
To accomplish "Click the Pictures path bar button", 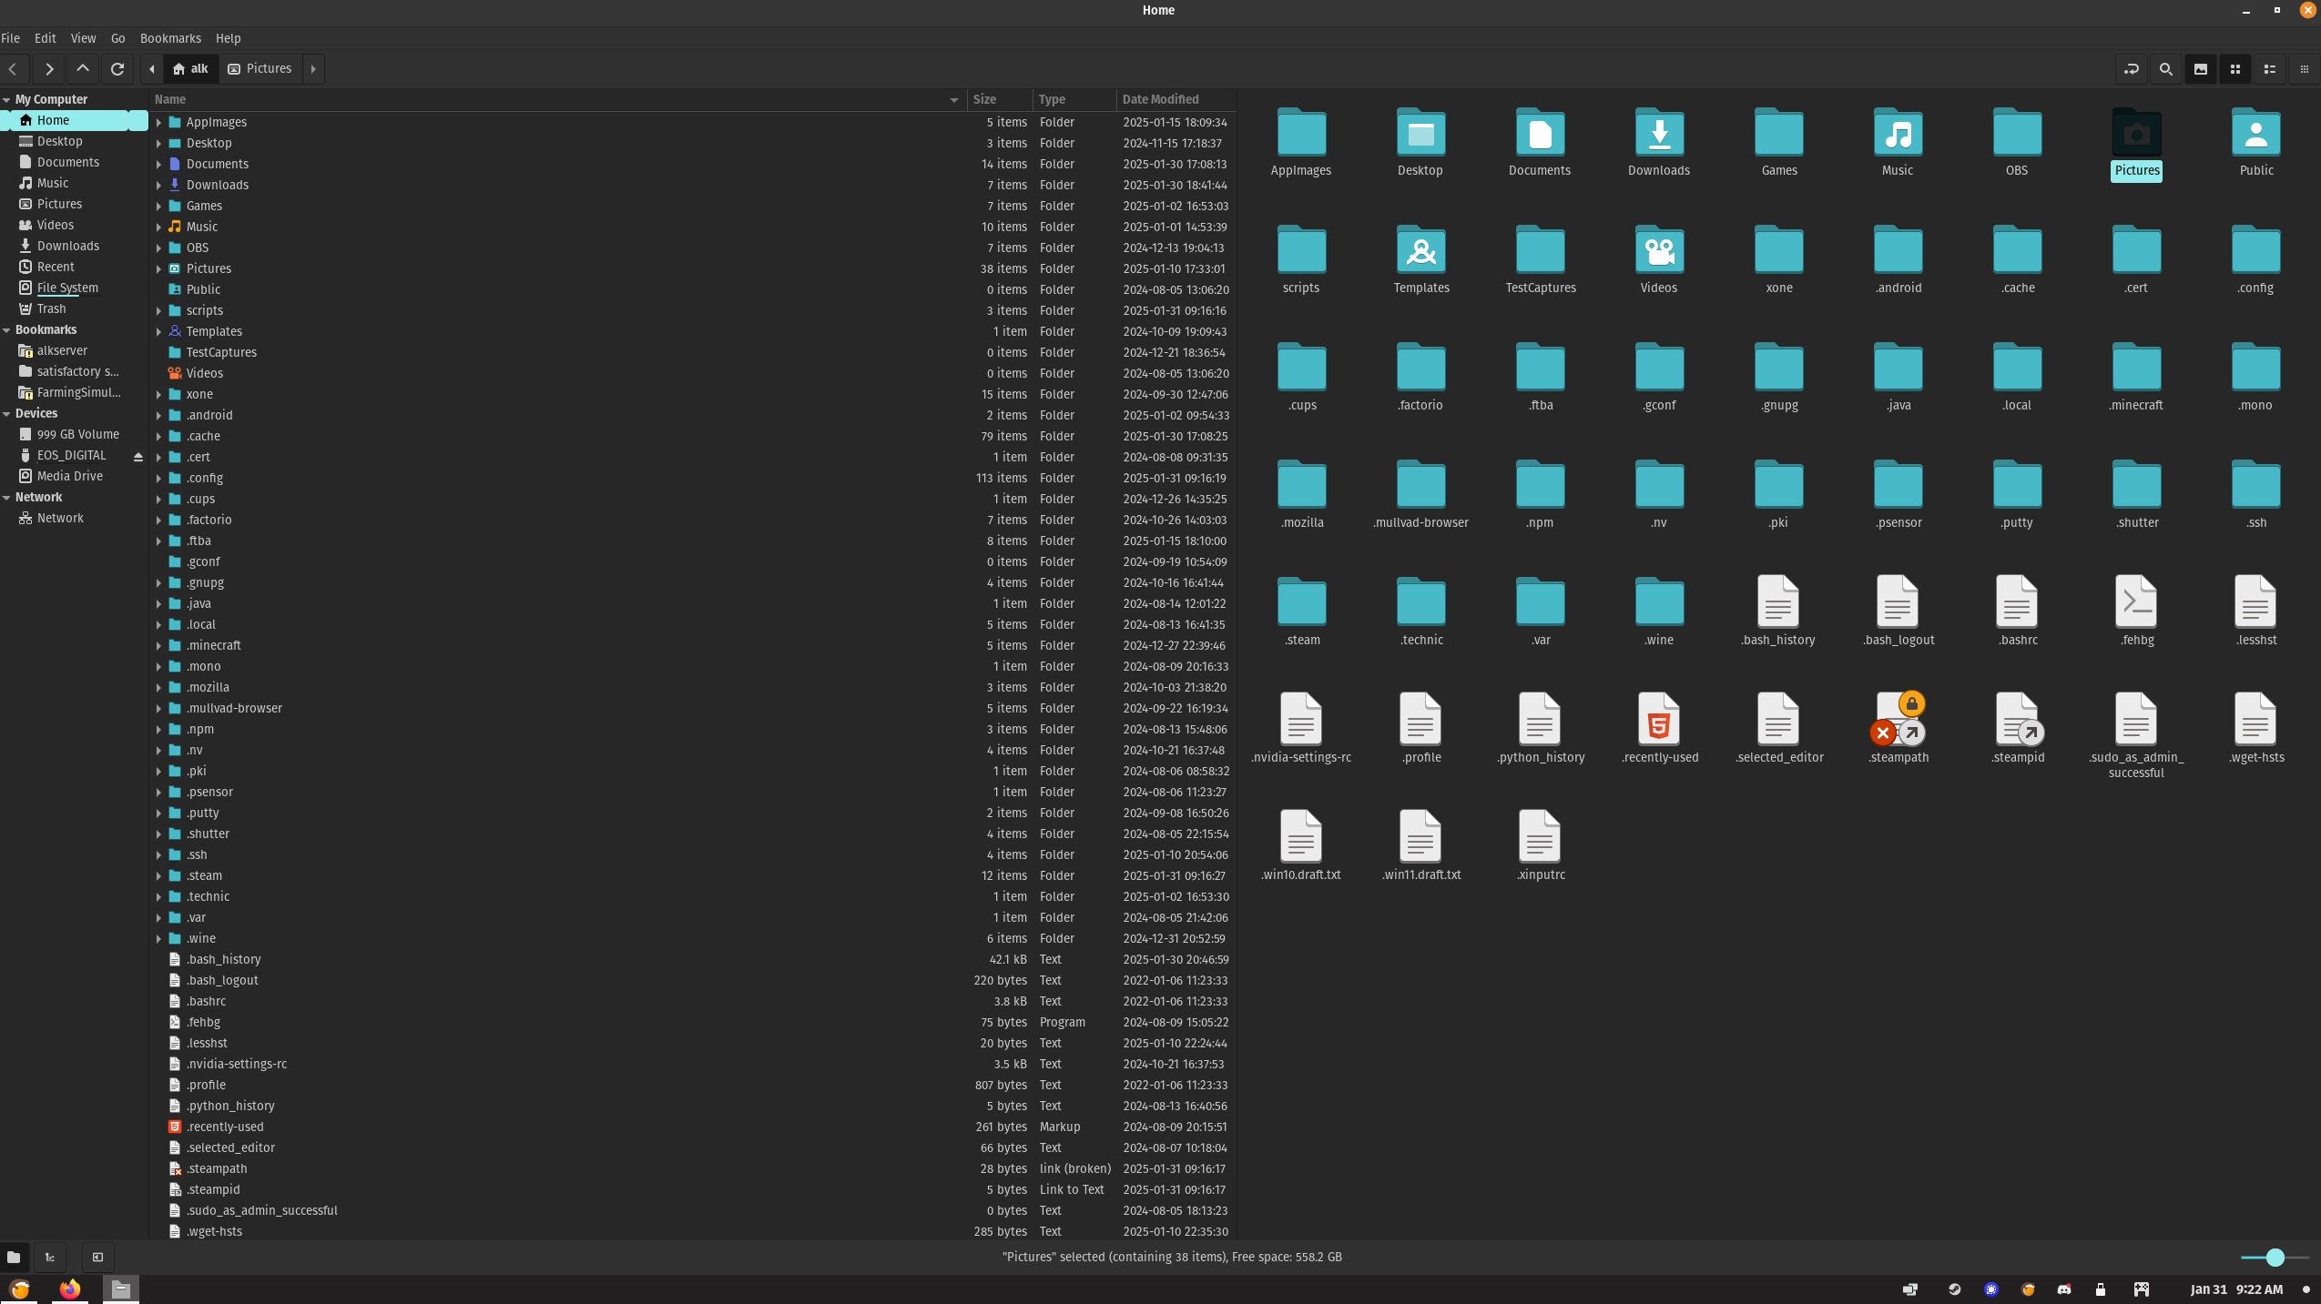I will (x=260, y=69).
